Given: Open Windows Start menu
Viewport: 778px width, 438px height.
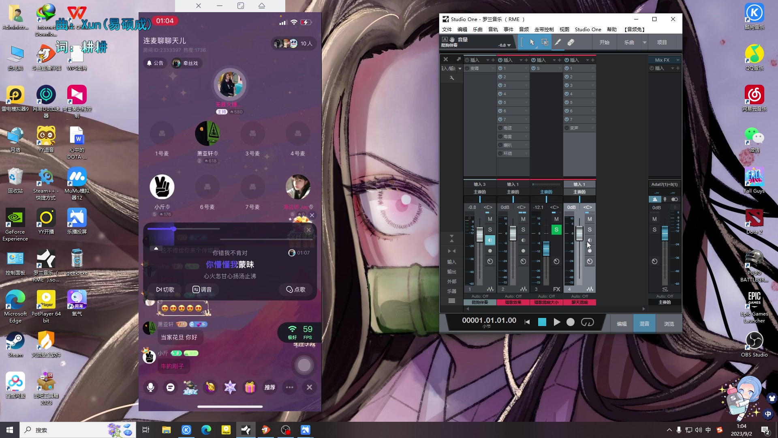Looking at the screenshot, I should (10, 430).
